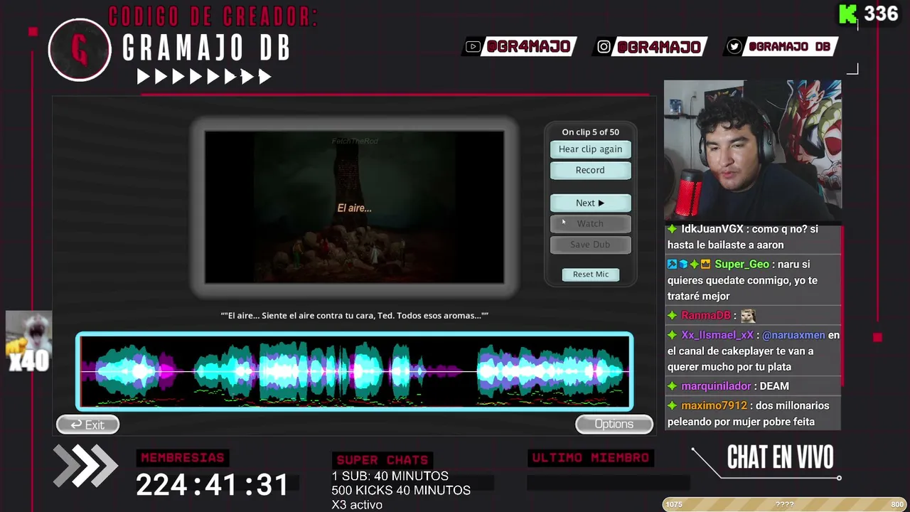Click the gold crown badge by Super_Geo
Screen dimensions: 910x512
705,265
